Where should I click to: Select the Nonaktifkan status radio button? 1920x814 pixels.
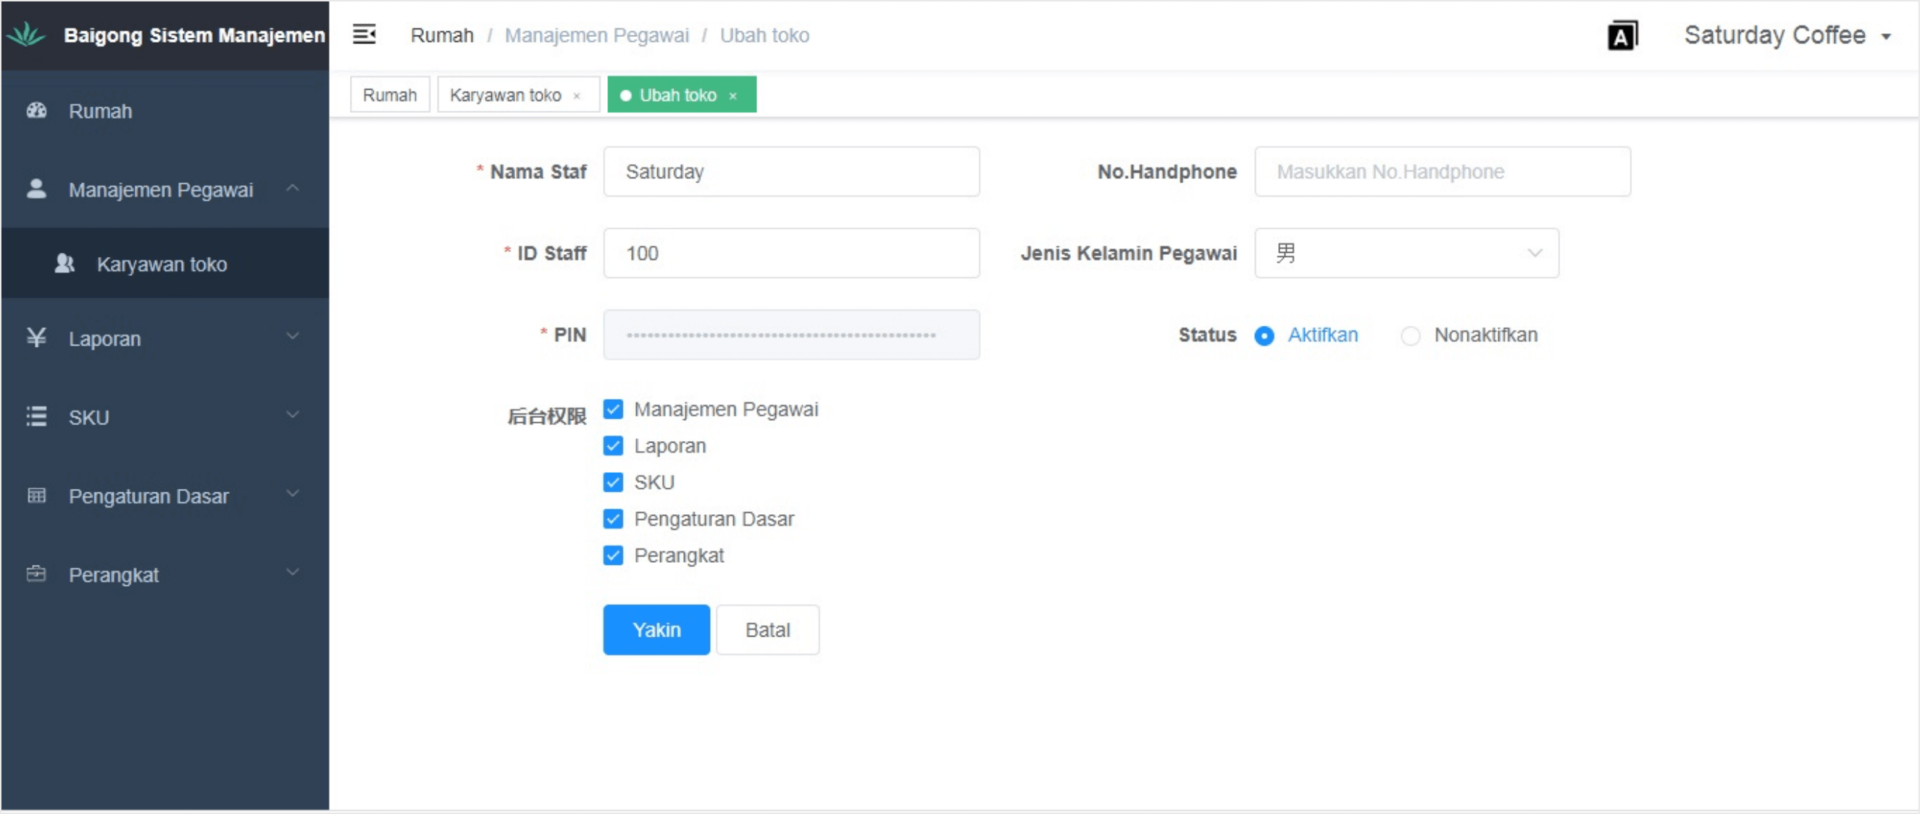click(x=1410, y=336)
